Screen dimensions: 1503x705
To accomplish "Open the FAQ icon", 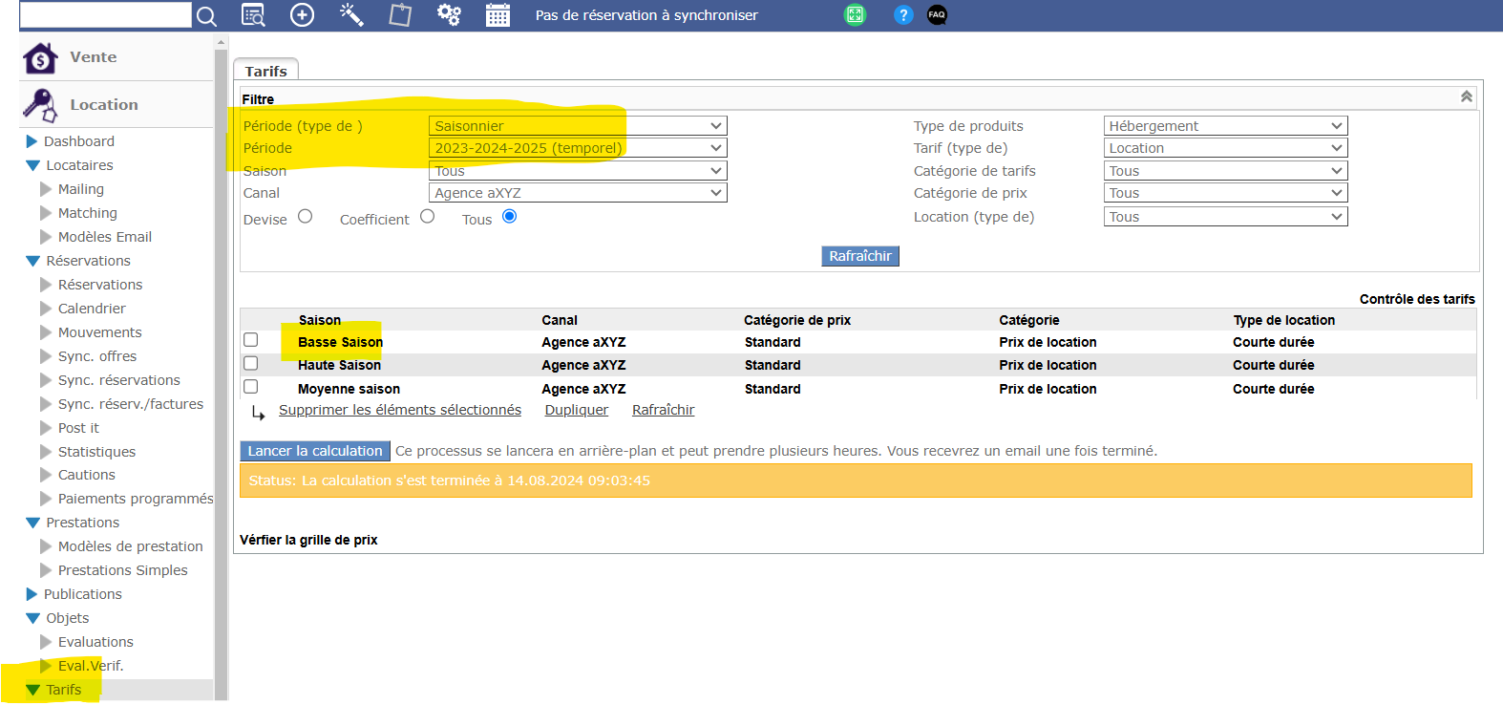I will [x=937, y=14].
